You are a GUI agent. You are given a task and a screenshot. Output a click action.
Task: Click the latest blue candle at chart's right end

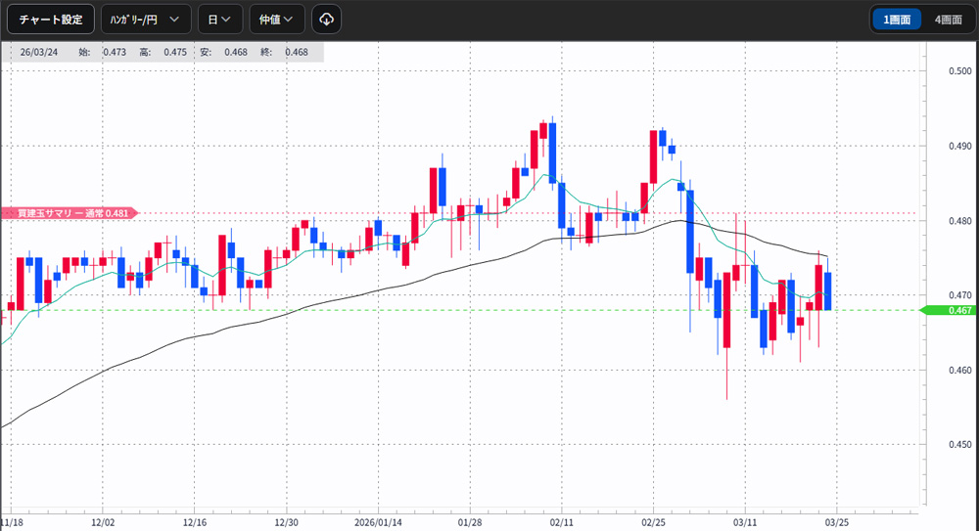828,291
